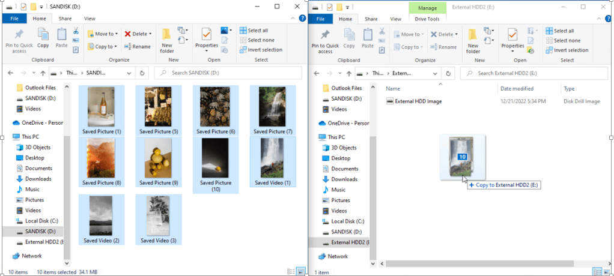The width and height of the screenshot is (614, 276).
Task: Switch to details view in External HDD2 status bar
Action: (x=597, y=271)
